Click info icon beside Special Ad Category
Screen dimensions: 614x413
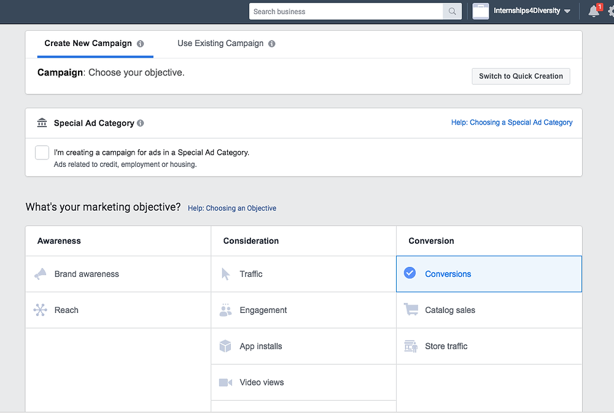(140, 123)
